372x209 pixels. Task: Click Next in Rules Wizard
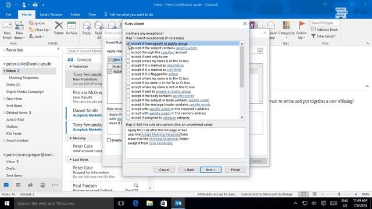click(210, 170)
